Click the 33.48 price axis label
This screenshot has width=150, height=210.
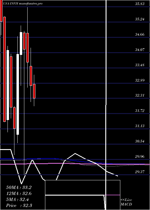click(x=140, y=65)
